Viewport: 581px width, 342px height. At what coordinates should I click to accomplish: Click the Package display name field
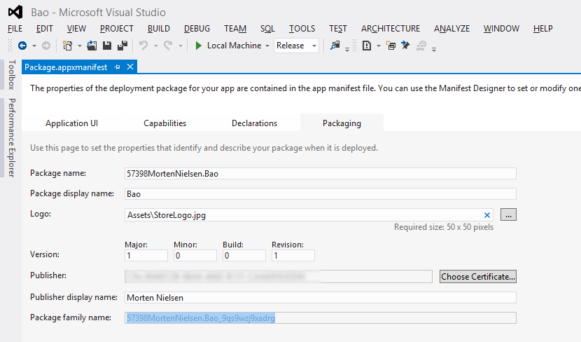point(320,194)
